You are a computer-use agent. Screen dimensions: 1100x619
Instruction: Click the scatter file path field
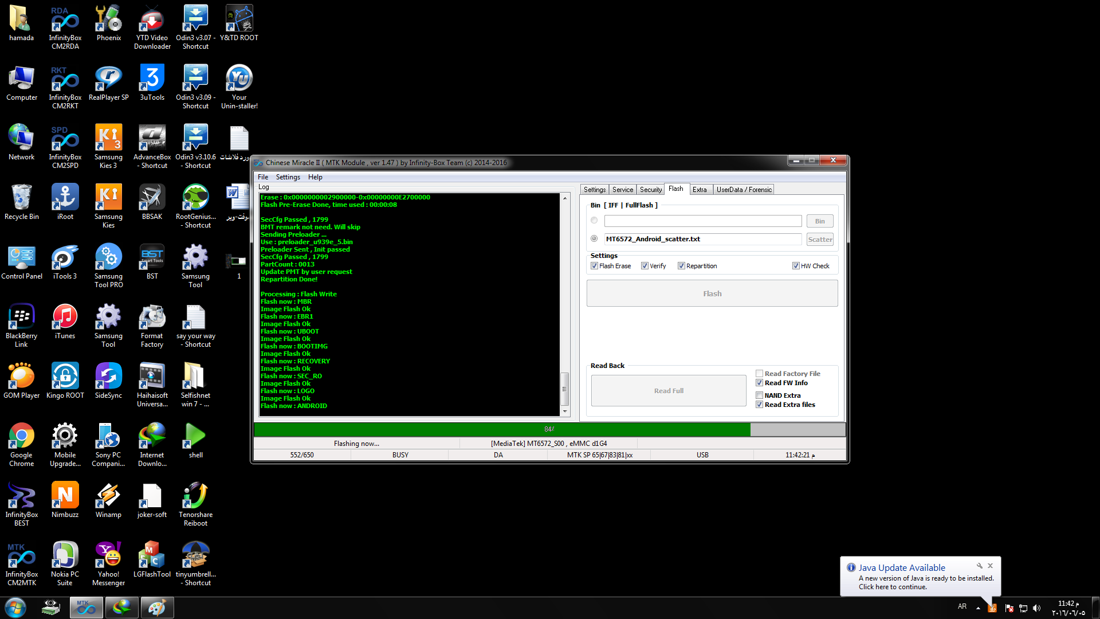pos(703,239)
